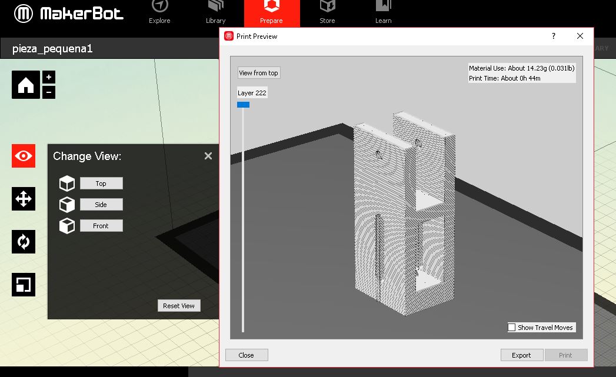Viewport: 616px width, 377px height.
Task: Switch to the Prepare tab
Action: coord(271,13)
